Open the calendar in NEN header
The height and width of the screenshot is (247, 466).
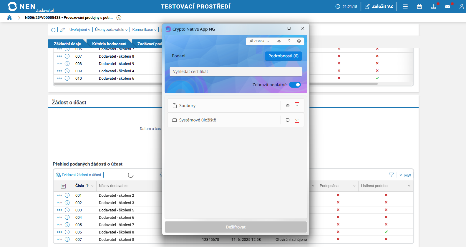419,6
